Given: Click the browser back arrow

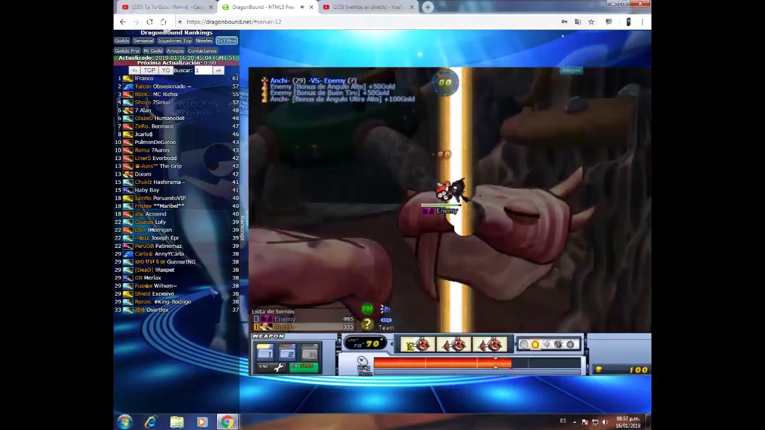Looking at the screenshot, I should tap(123, 22).
